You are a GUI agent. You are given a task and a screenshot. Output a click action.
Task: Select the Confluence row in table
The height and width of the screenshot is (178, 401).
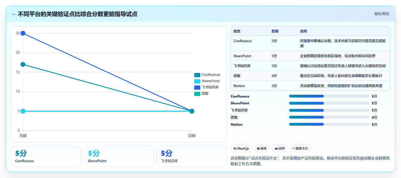tap(310, 43)
